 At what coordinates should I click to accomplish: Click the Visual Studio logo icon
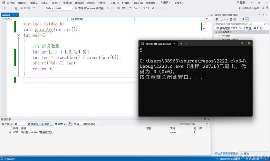pyautogui.click(x=4, y=3)
